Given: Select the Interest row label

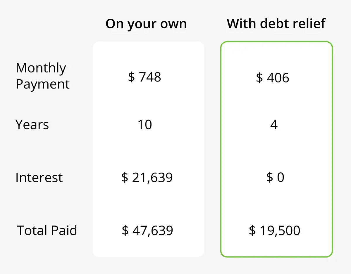Looking at the screenshot, I should click(x=39, y=177).
